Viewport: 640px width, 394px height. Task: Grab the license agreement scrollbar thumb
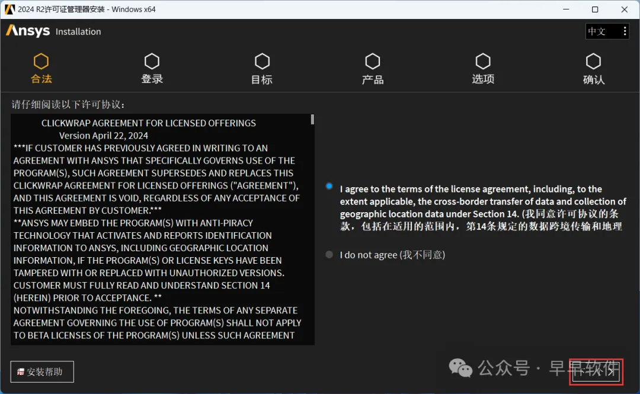312,119
